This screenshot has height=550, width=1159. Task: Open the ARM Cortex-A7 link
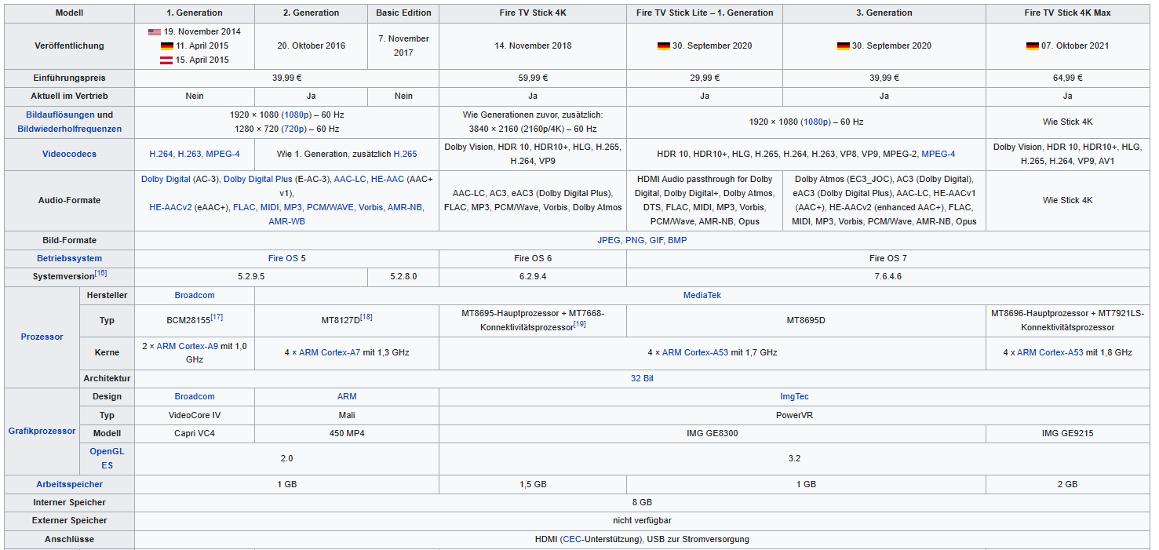pyautogui.click(x=330, y=352)
